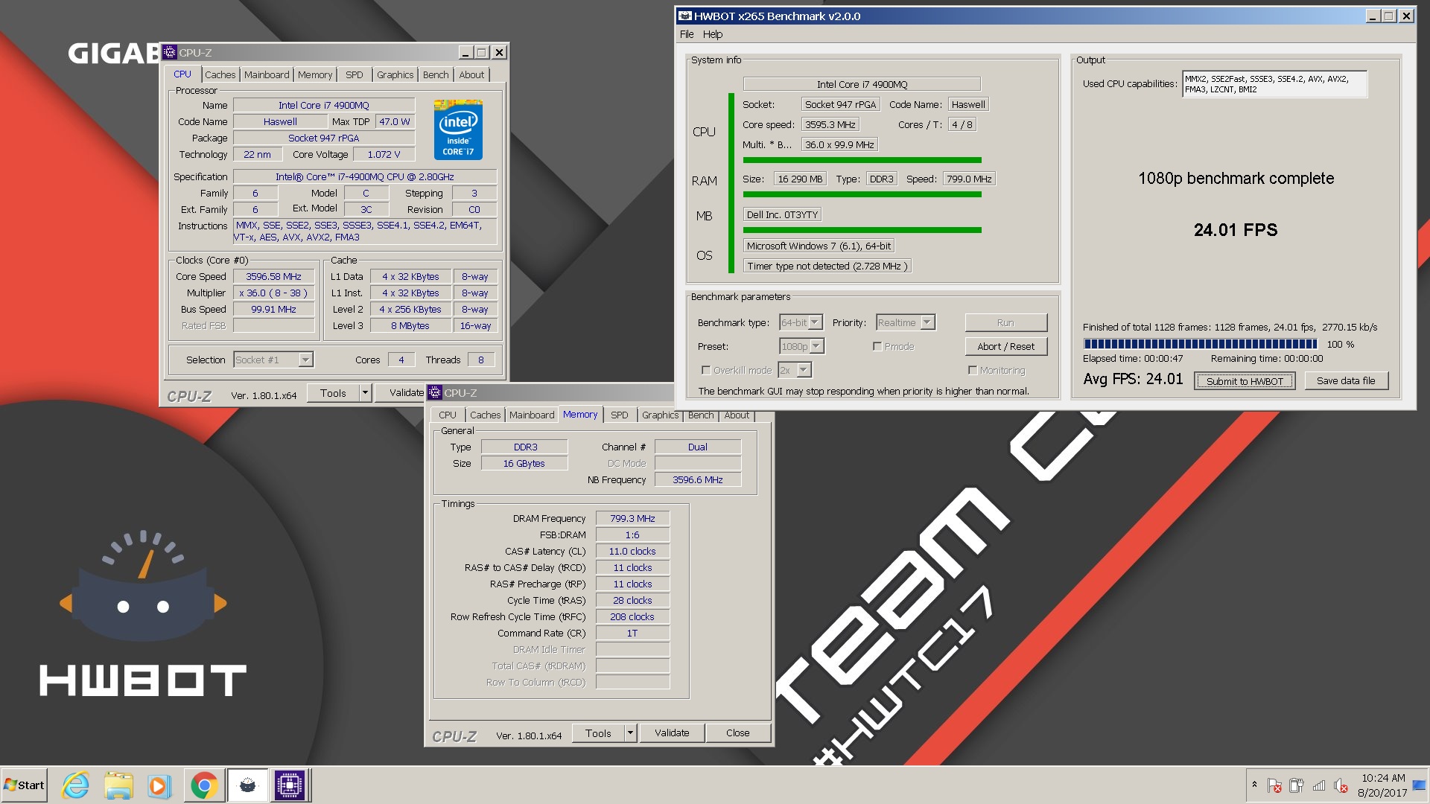Click the CPU green indicator bar
The width and height of the screenshot is (1430, 804).
862,160
